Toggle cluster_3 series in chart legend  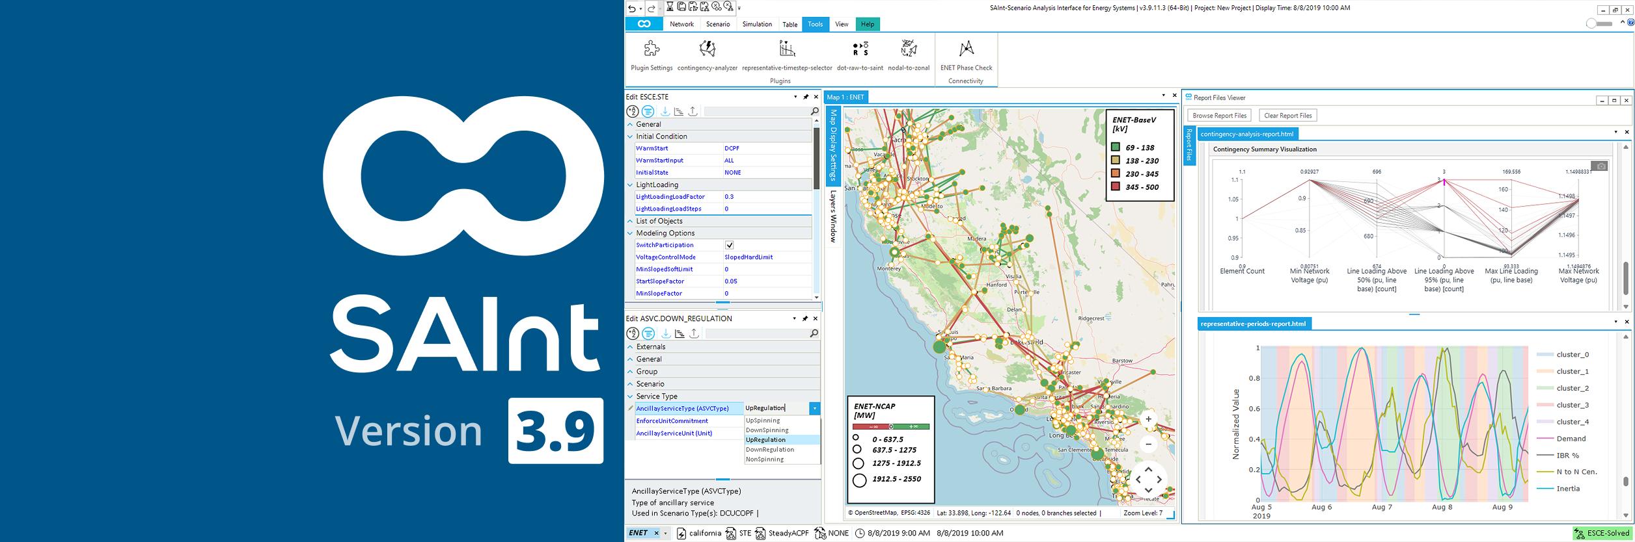(1562, 405)
